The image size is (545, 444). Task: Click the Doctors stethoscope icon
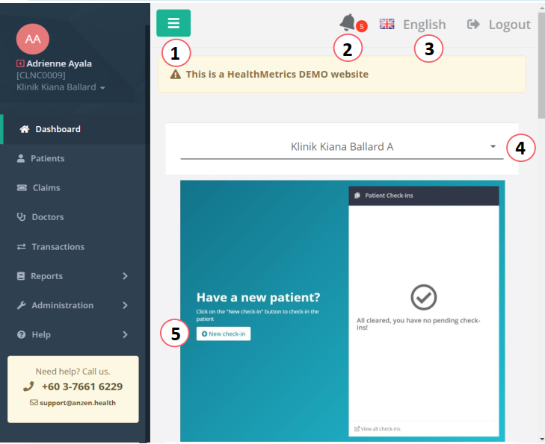tap(21, 217)
